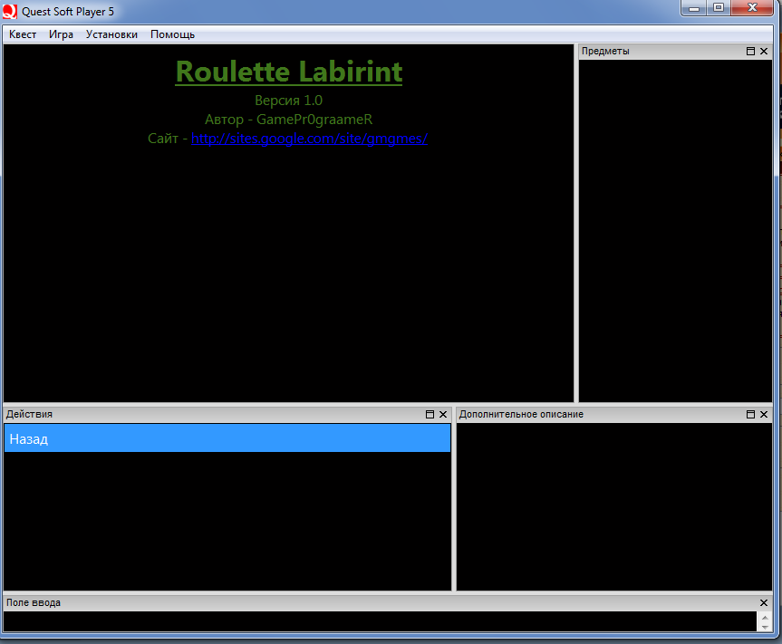Image resolution: width=782 pixels, height=644 pixels.
Task: Open the Квест menu
Action: click(x=23, y=34)
